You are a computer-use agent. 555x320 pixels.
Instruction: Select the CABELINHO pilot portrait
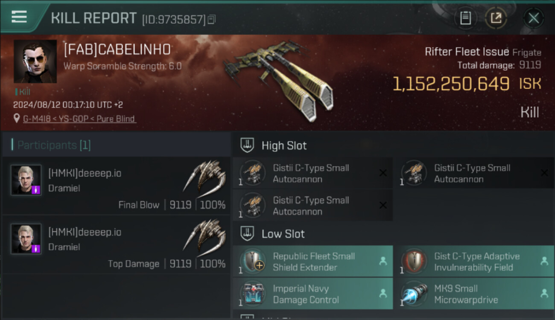click(35, 61)
